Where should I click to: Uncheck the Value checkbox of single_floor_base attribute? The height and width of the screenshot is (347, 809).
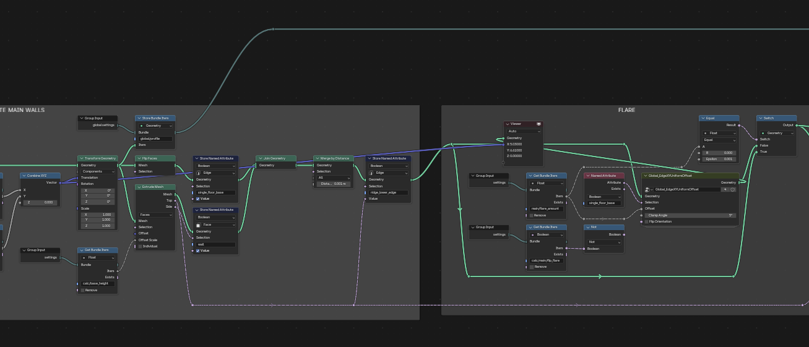click(198, 199)
